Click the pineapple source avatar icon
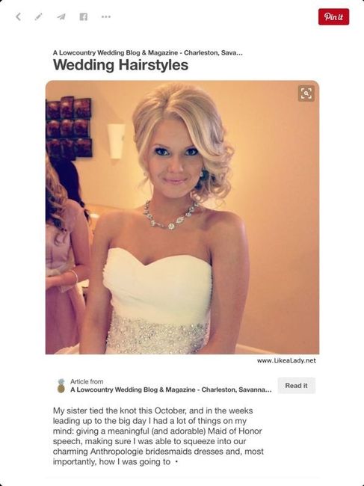This screenshot has height=486, width=364. (61, 386)
